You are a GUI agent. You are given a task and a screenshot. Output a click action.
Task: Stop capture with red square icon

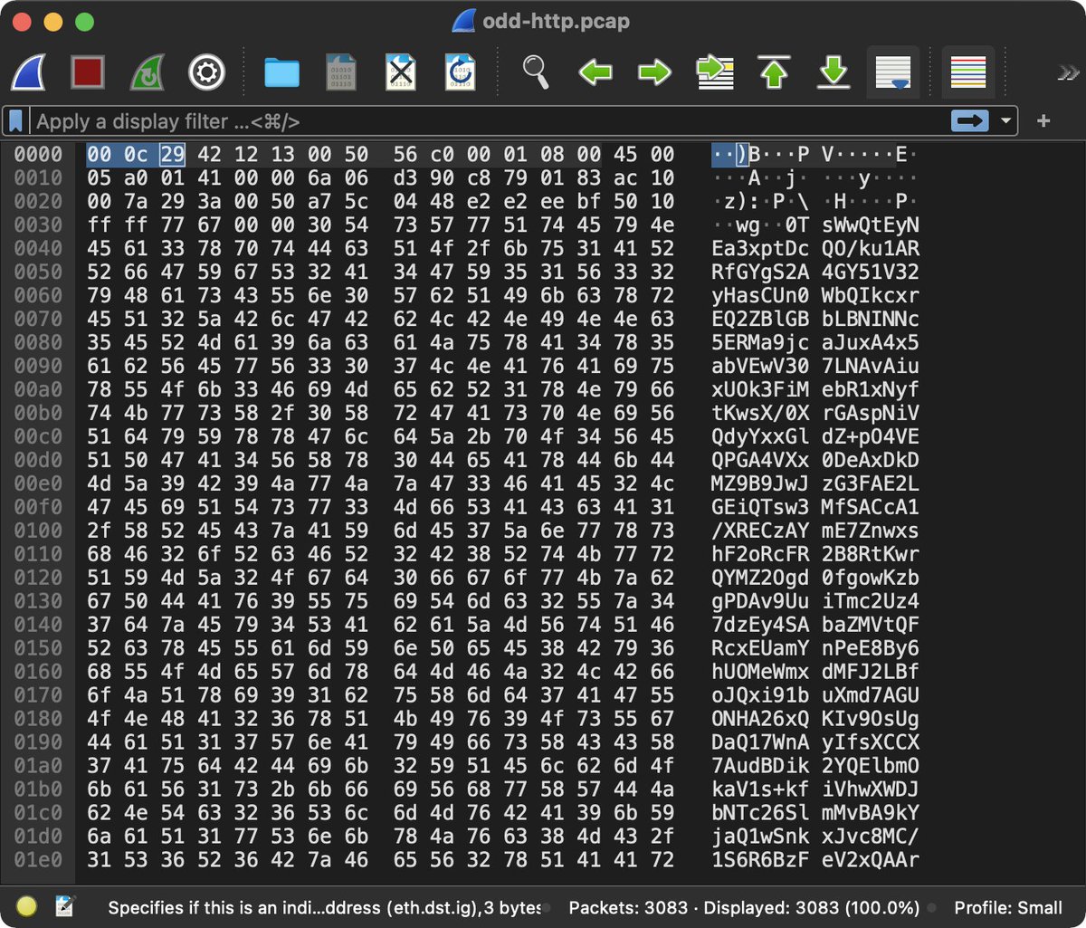pos(88,72)
